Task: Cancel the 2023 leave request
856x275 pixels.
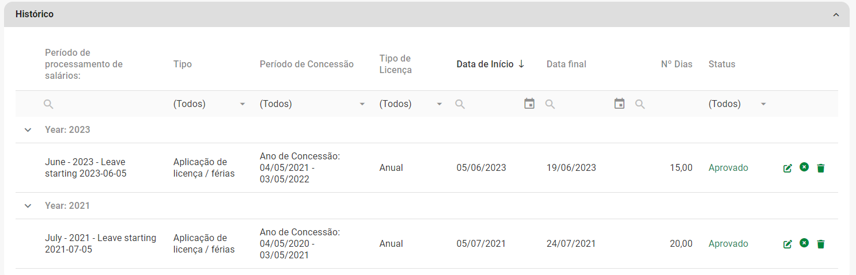Action: click(x=804, y=167)
